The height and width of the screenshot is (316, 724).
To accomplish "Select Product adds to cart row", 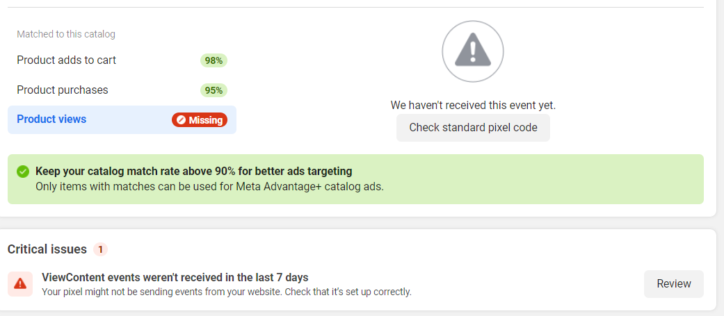I will coord(122,60).
